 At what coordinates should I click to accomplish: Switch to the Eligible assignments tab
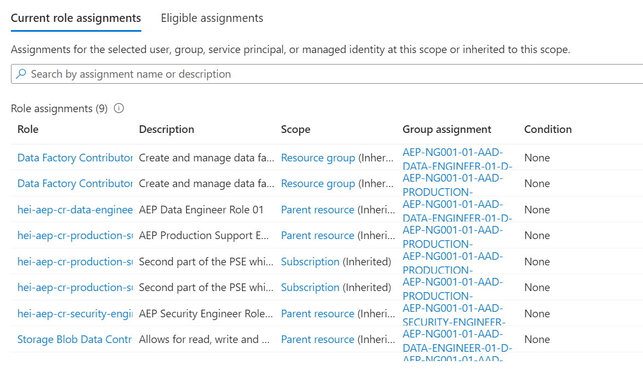(x=212, y=18)
